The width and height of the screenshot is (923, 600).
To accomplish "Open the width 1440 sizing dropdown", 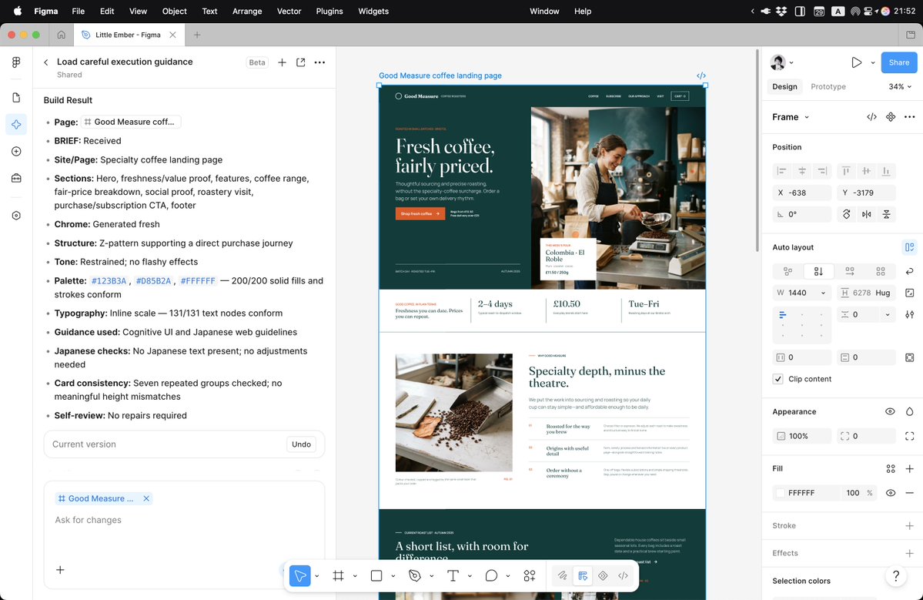I will click(x=823, y=293).
